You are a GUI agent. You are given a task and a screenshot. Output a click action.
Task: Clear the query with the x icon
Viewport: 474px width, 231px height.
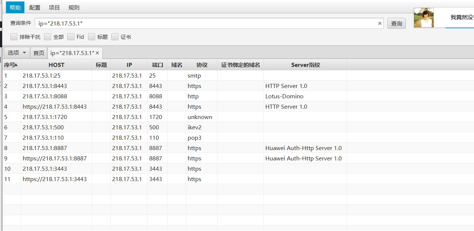coord(380,23)
